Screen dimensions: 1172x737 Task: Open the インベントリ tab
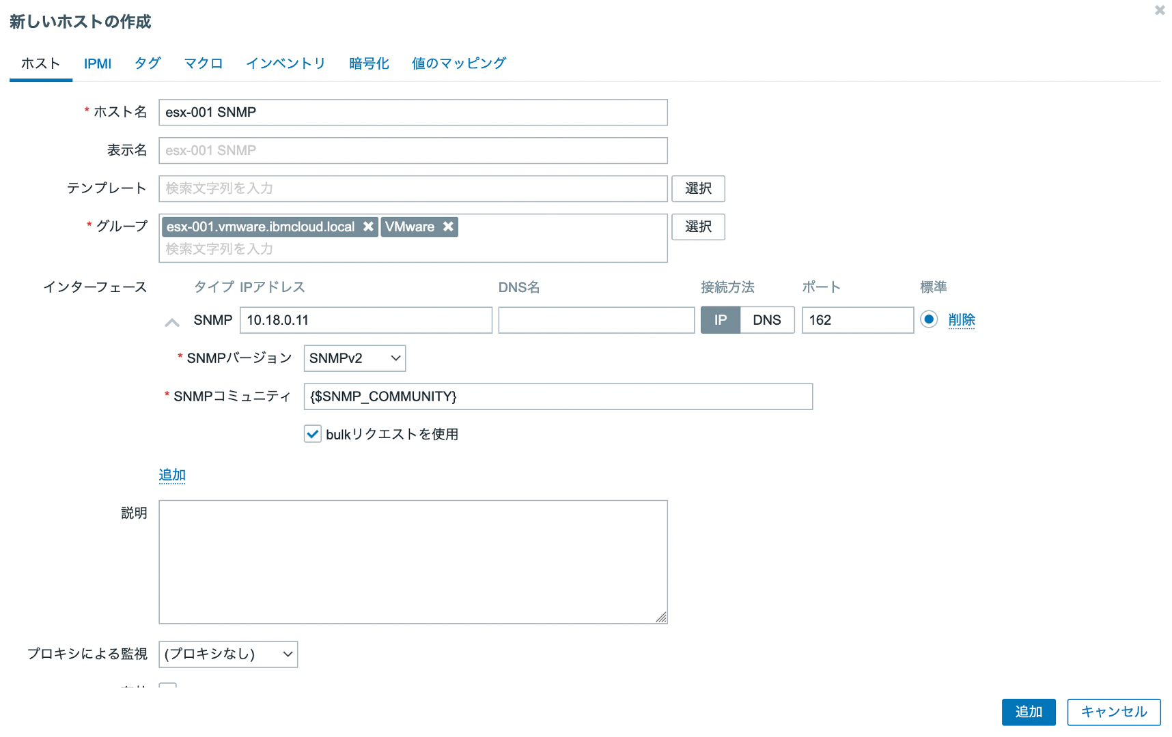click(285, 63)
